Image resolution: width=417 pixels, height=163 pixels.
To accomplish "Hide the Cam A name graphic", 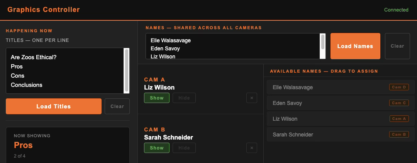I will [x=184, y=98].
